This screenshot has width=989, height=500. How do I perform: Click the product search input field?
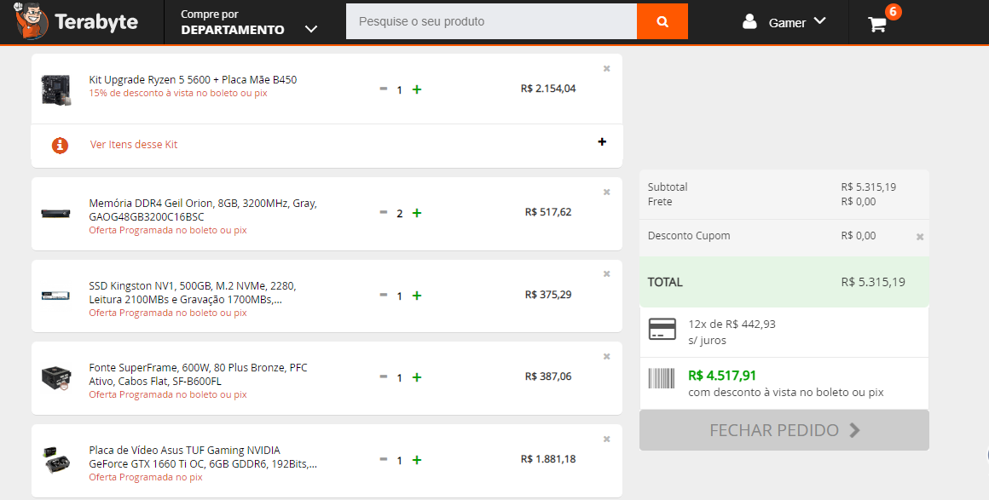click(491, 21)
